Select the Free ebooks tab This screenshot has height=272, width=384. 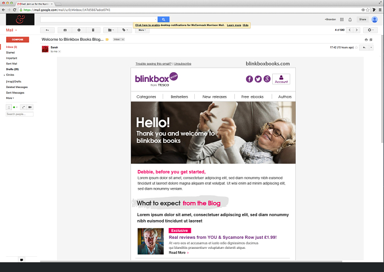(x=252, y=96)
